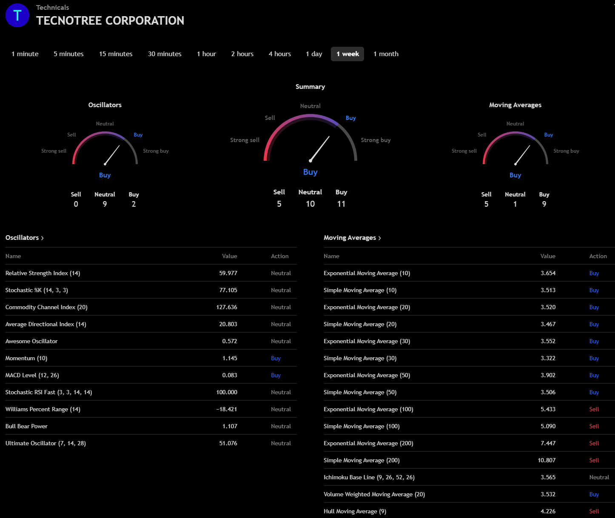Select the 4 hours interval
Image resolution: width=615 pixels, height=518 pixels.
pos(280,54)
